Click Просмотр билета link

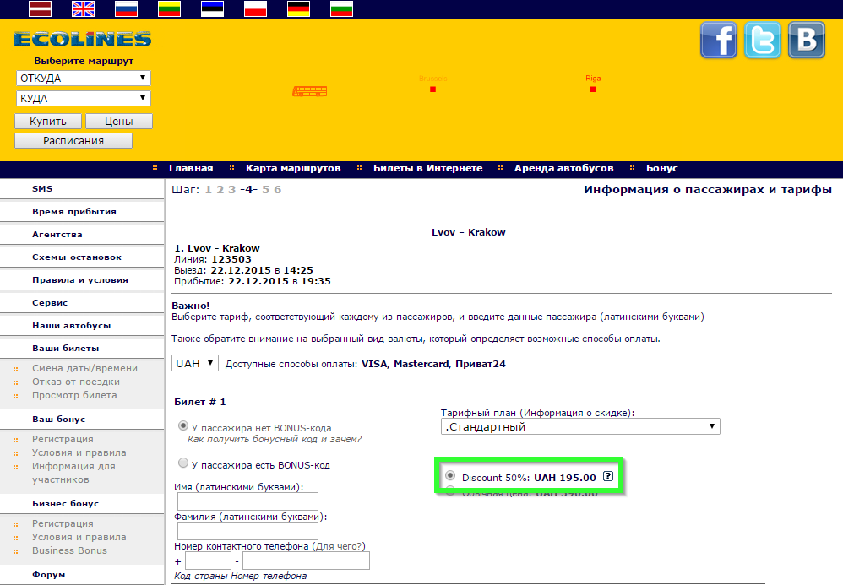74,395
